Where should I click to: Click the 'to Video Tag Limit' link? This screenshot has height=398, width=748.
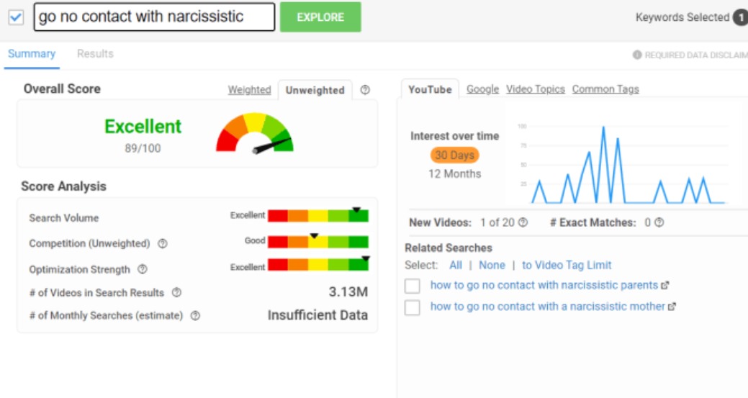pos(567,265)
